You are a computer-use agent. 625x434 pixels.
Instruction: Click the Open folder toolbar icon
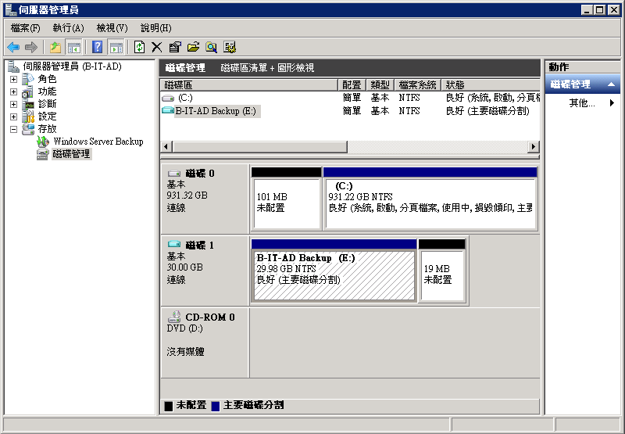point(193,47)
